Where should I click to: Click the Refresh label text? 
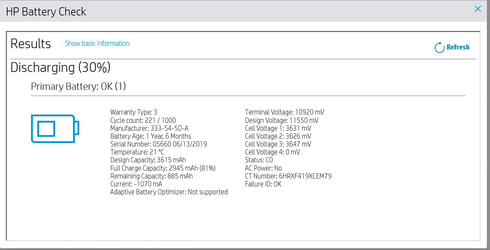click(x=458, y=47)
